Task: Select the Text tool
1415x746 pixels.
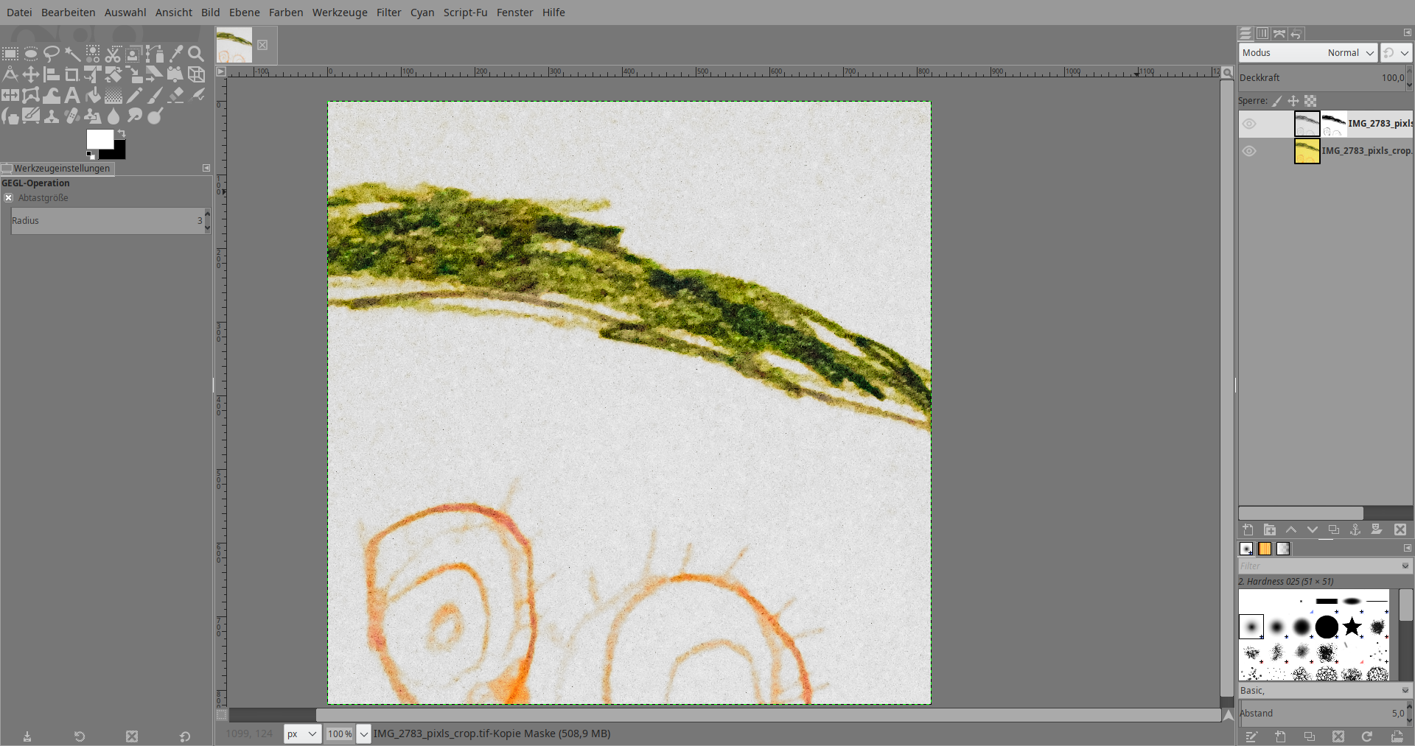Action: [x=71, y=95]
